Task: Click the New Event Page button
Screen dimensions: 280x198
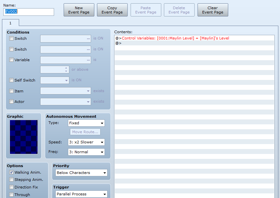Action: 79,10
